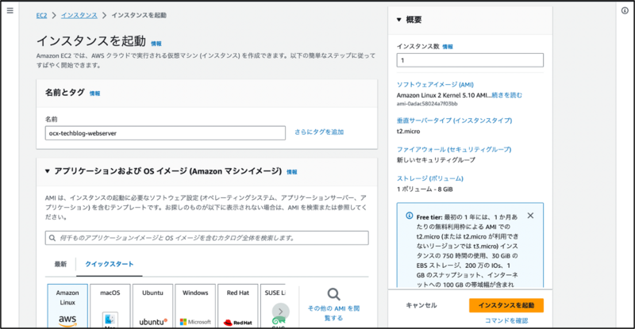Switch to the クイックスタート tab
Image resolution: width=635 pixels, height=329 pixels.
[x=109, y=264]
